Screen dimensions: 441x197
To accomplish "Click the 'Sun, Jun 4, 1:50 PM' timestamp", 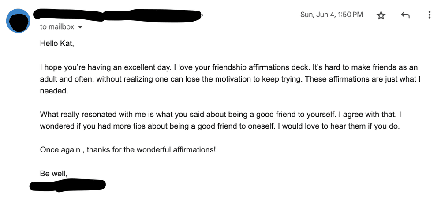I will (332, 15).
